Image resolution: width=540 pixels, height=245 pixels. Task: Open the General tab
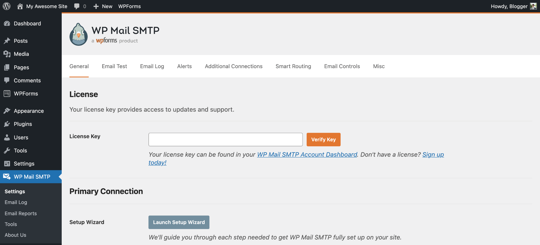click(x=79, y=66)
